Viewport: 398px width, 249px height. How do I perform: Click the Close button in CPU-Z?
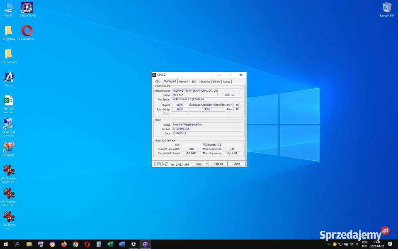tap(237, 164)
